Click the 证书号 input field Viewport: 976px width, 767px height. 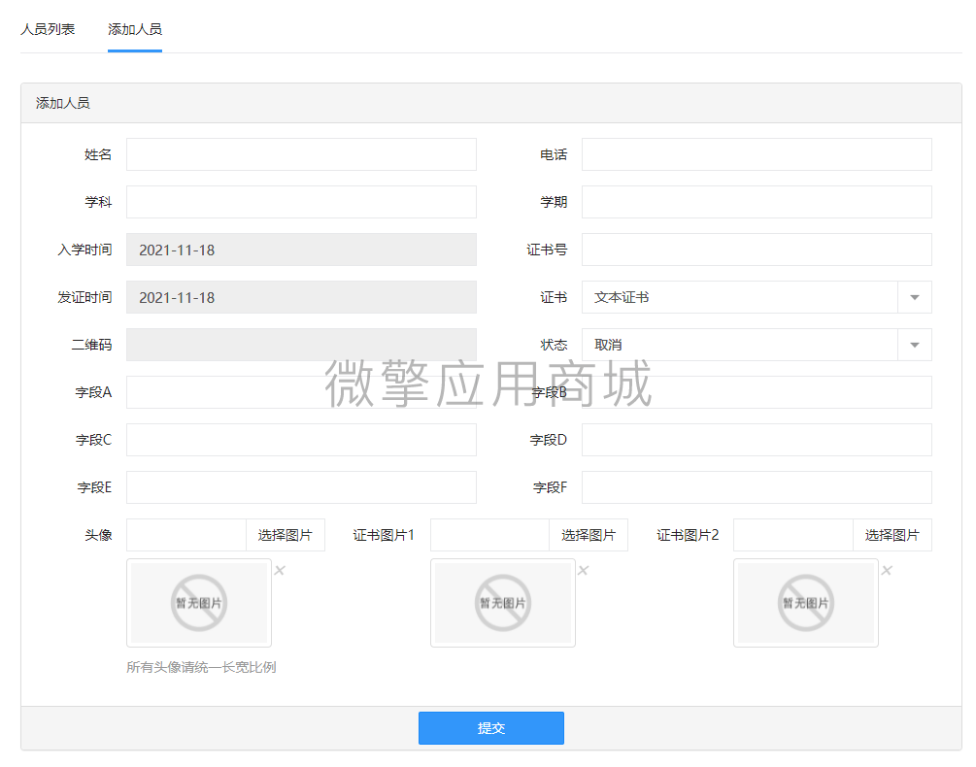pos(757,250)
